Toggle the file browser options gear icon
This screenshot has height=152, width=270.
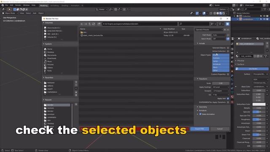[227, 24]
